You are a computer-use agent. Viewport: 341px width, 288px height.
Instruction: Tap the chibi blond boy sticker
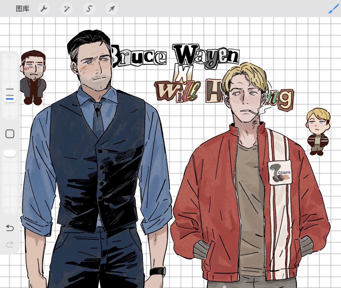pyautogui.click(x=318, y=131)
